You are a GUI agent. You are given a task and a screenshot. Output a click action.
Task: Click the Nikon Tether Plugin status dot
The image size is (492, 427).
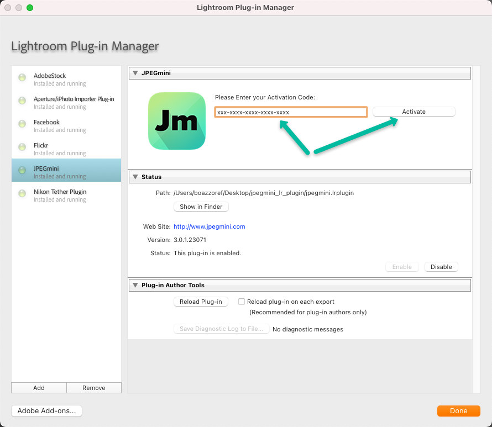tap(22, 193)
